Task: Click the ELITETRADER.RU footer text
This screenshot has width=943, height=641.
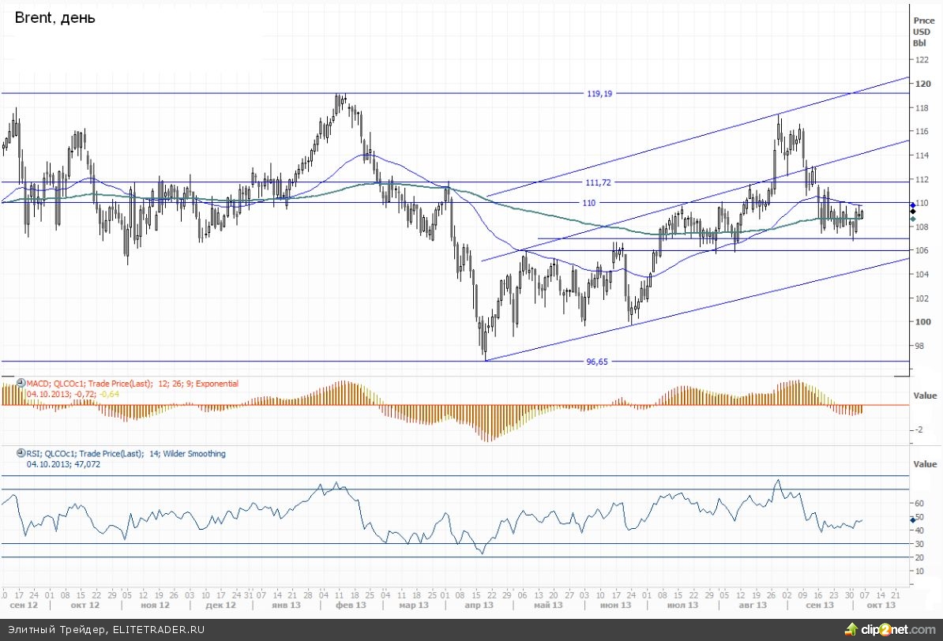Action: [158, 629]
